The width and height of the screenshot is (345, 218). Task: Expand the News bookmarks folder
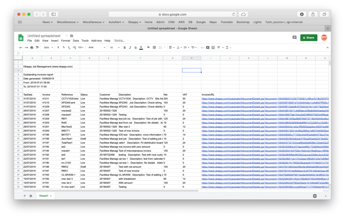(x=48, y=22)
